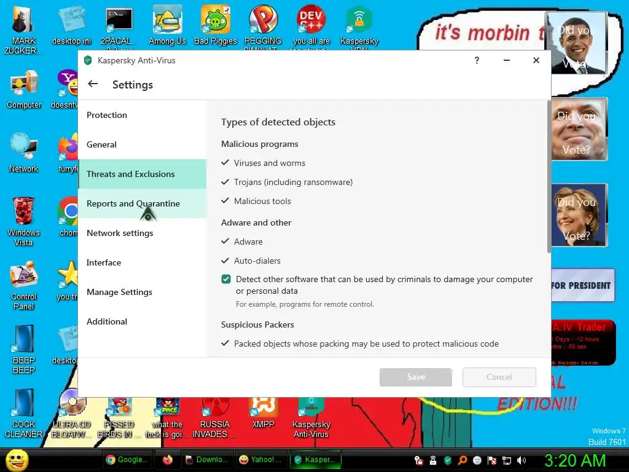Open MARK ZUCKER desktop icon
This screenshot has width=629, height=472.
(x=23, y=29)
